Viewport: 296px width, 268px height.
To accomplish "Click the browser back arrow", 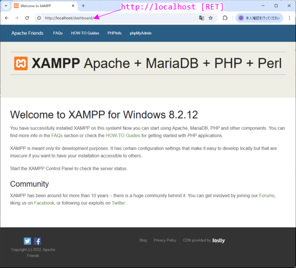I will [6, 18].
